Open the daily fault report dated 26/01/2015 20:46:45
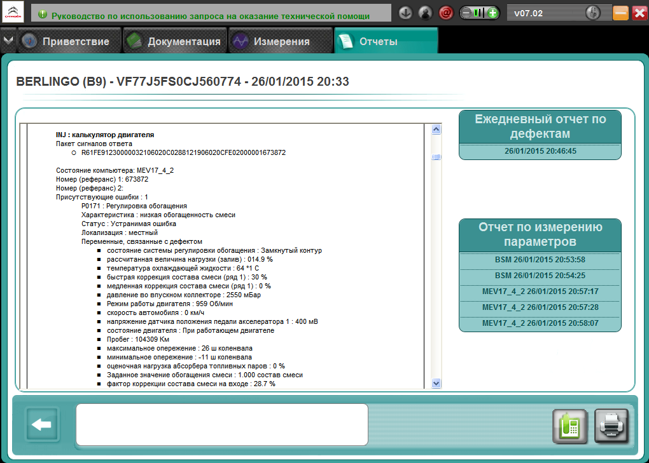 point(540,151)
